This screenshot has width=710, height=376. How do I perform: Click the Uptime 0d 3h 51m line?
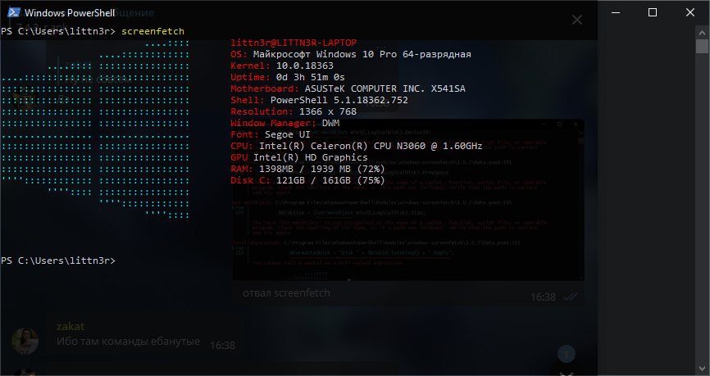(288, 77)
